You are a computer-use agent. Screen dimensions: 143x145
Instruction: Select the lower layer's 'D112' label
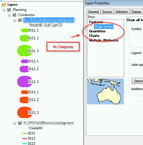click(x=32, y=138)
